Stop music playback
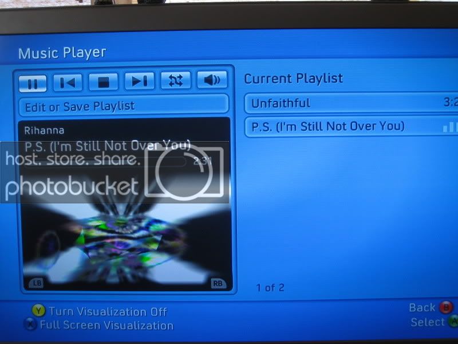The height and width of the screenshot is (344, 458). click(104, 81)
